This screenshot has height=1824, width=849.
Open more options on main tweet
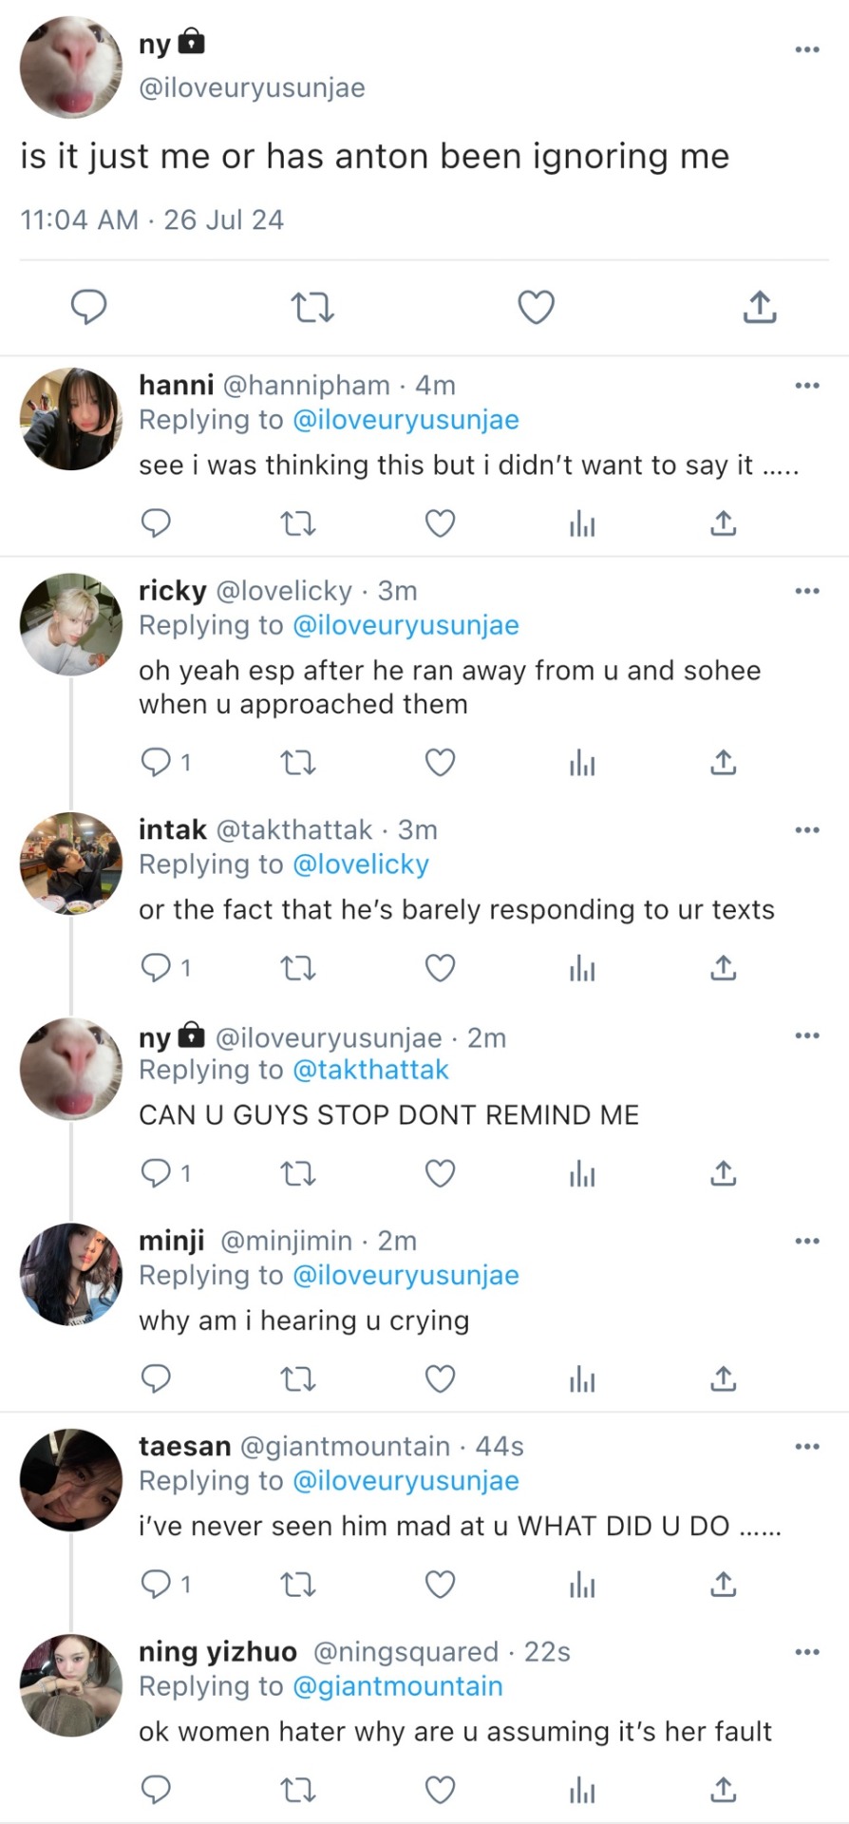[x=806, y=49]
